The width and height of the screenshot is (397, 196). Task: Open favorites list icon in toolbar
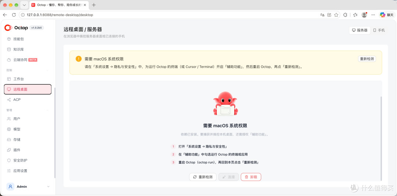pyautogui.click(x=355, y=15)
